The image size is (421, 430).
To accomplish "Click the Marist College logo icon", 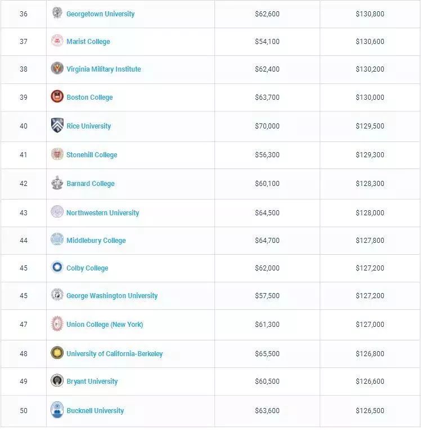I will point(57,41).
